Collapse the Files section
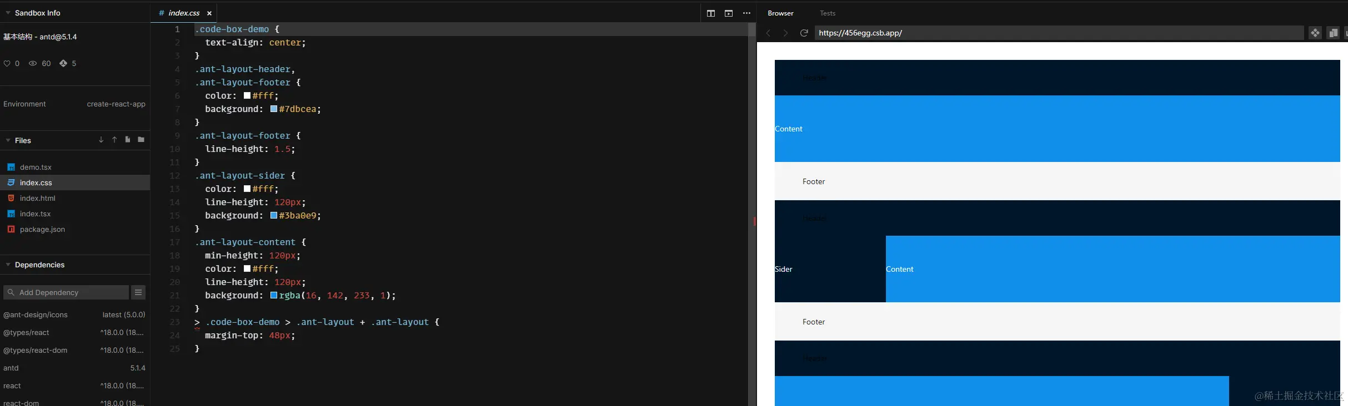The width and height of the screenshot is (1348, 406). click(x=8, y=140)
